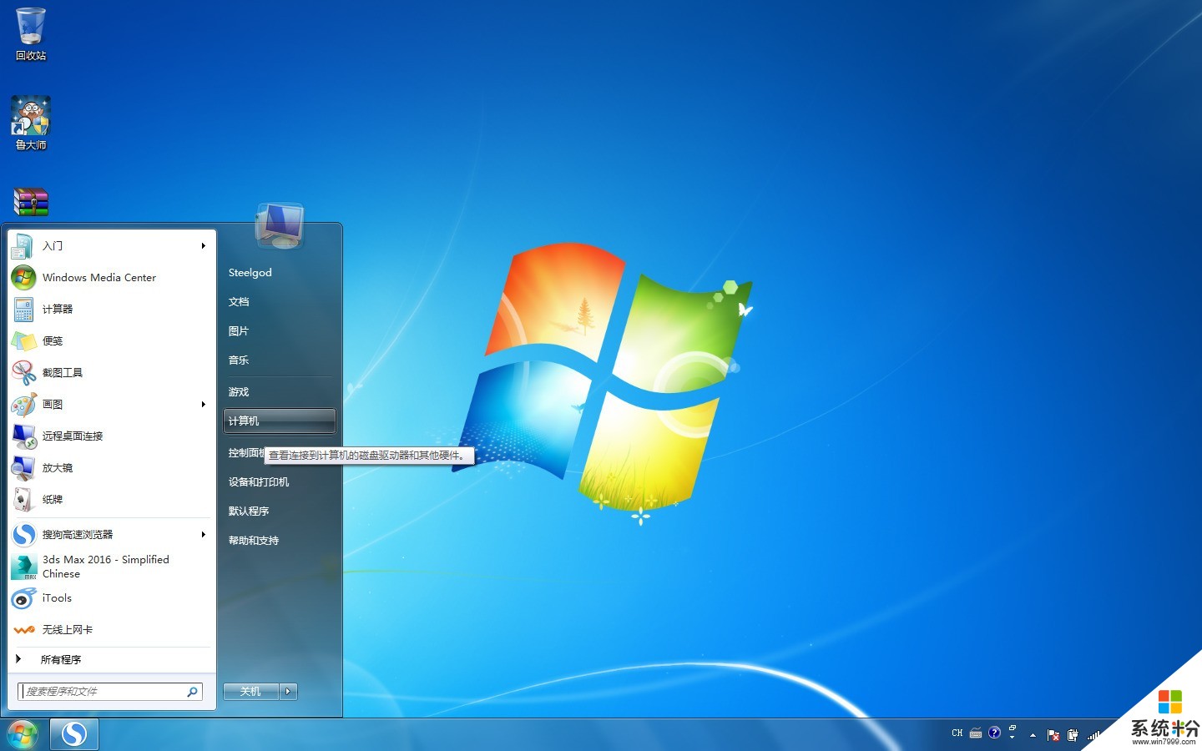This screenshot has width=1202, height=751.
Task: Click the language bar help icon
Action: (994, 733)
